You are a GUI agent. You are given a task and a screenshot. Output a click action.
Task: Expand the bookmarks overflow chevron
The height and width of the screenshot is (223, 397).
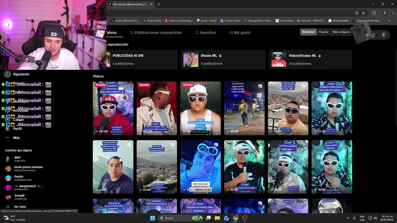coord(390,21)
